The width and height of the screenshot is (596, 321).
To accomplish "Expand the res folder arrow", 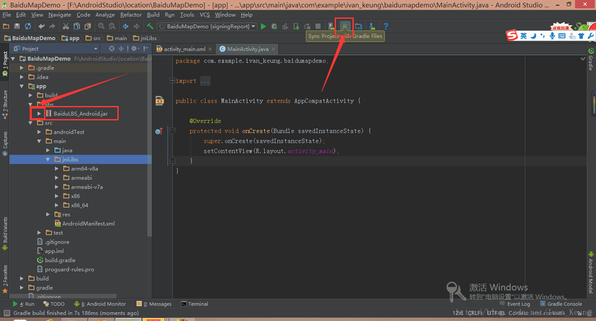I will click(48, 214).
